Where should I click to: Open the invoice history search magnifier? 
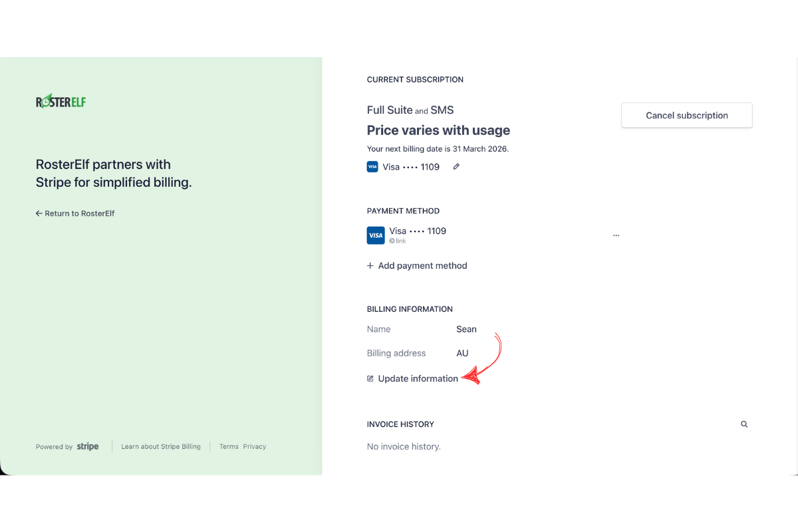[743, 424]
